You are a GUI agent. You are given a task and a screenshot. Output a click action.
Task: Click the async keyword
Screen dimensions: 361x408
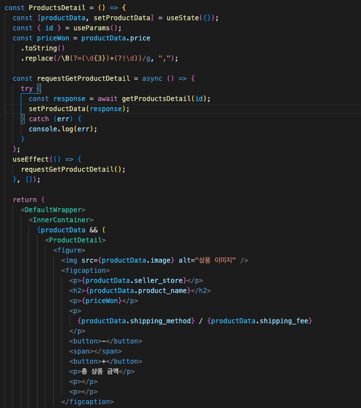[x=152, y=79]
